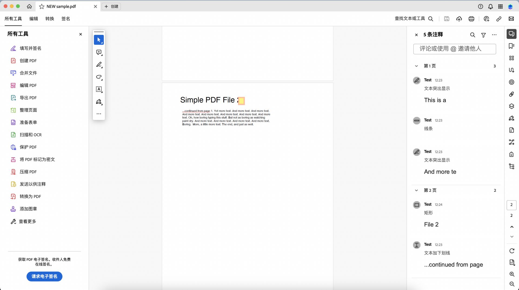Star the NEW sample.pdf file
Image resolution: width=519 pixels, height=290 pixels.
(42, 6)
